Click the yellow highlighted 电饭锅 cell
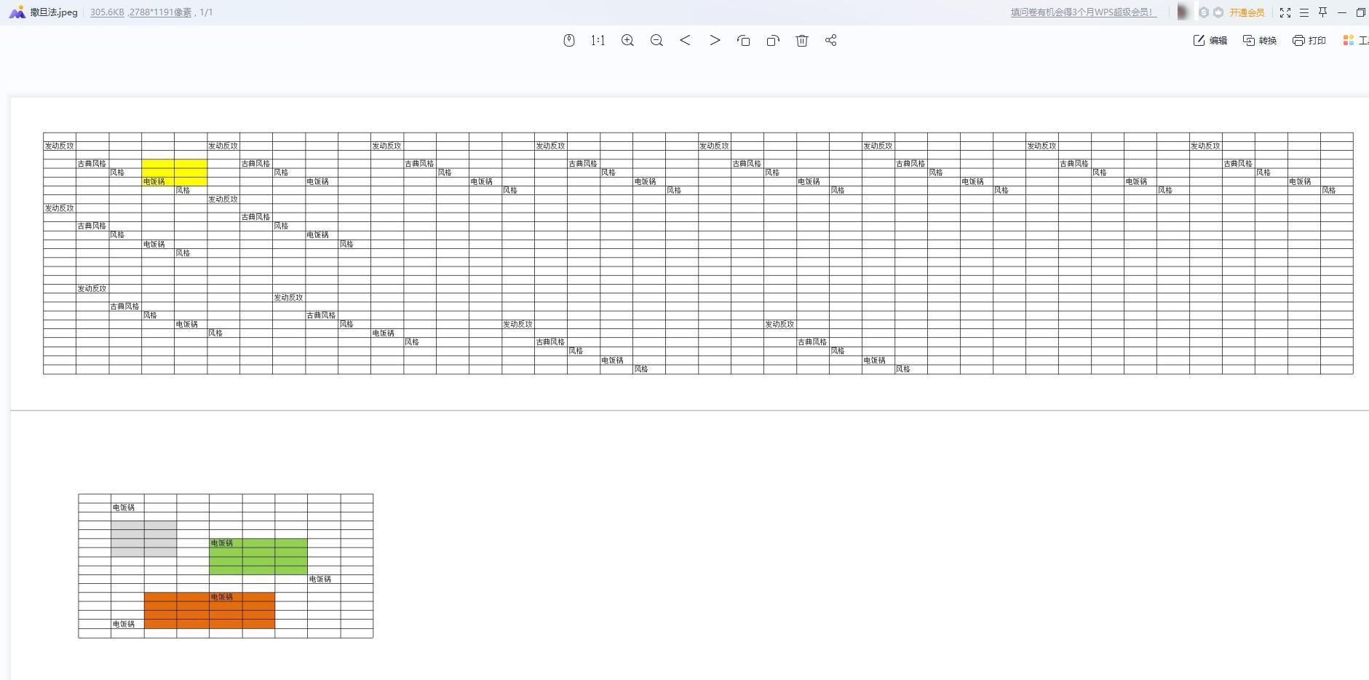1369x680 pixels. click(x=158, y=181)
